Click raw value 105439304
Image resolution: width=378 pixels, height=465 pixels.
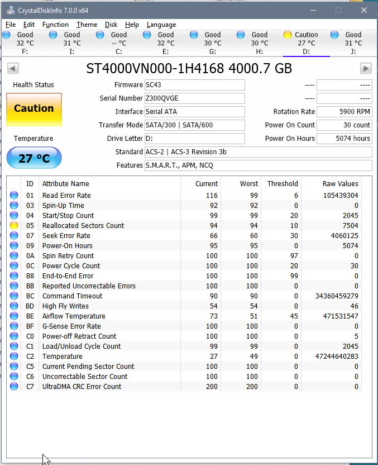click(341, 195)
